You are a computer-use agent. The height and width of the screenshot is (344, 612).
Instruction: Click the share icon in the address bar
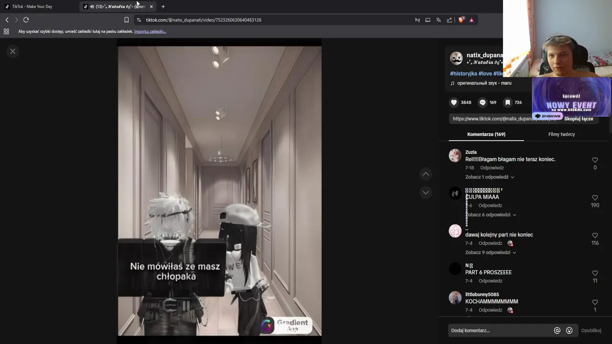[449, 20]
